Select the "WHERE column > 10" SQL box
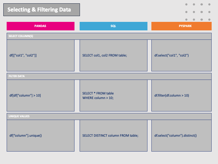Viewport: 218px width, 164px height. coord(113,95)
